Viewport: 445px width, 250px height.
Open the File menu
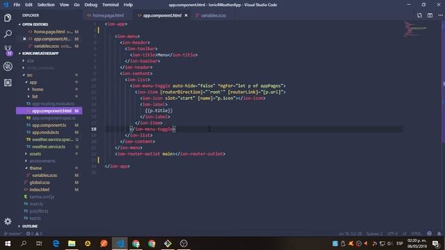click(17, 5)
